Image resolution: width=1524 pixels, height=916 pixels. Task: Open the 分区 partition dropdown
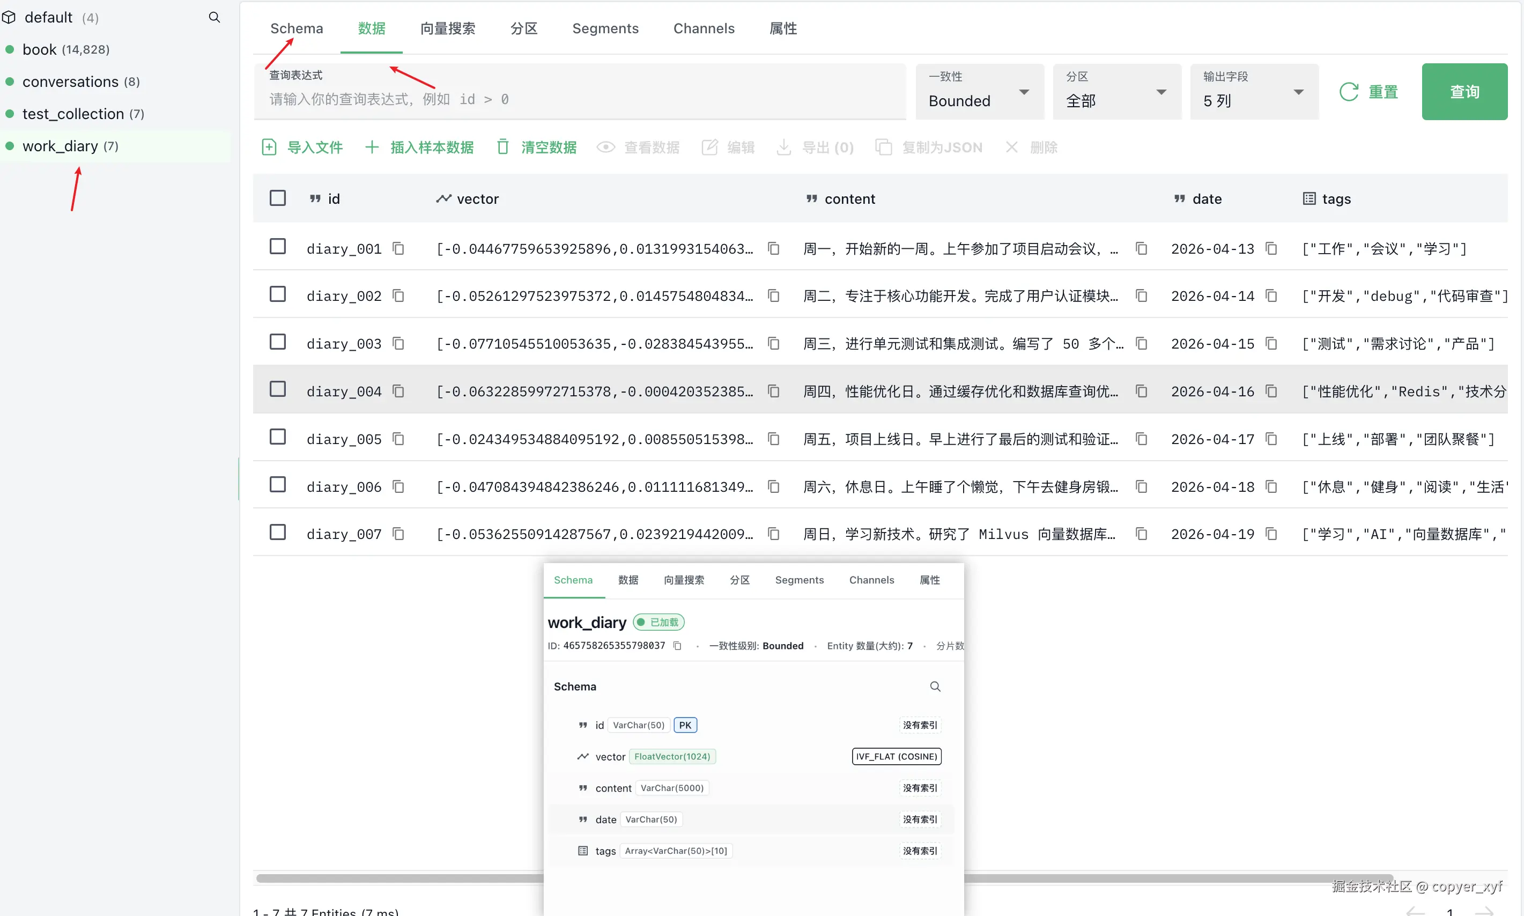tap(1117, 91)
